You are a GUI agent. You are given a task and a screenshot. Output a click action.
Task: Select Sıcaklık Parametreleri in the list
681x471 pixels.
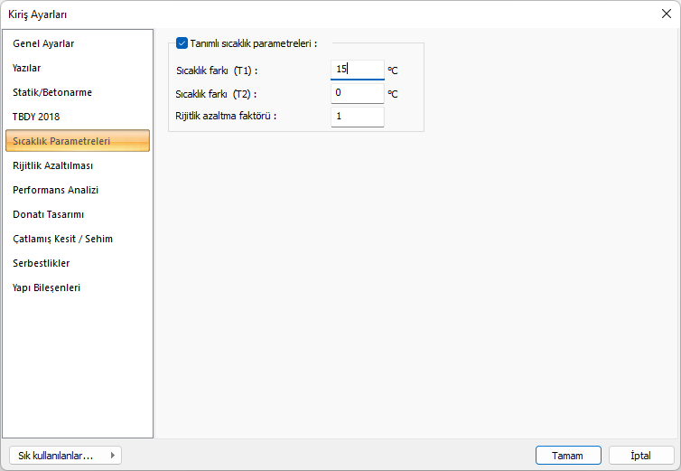[x=61, y=141]
